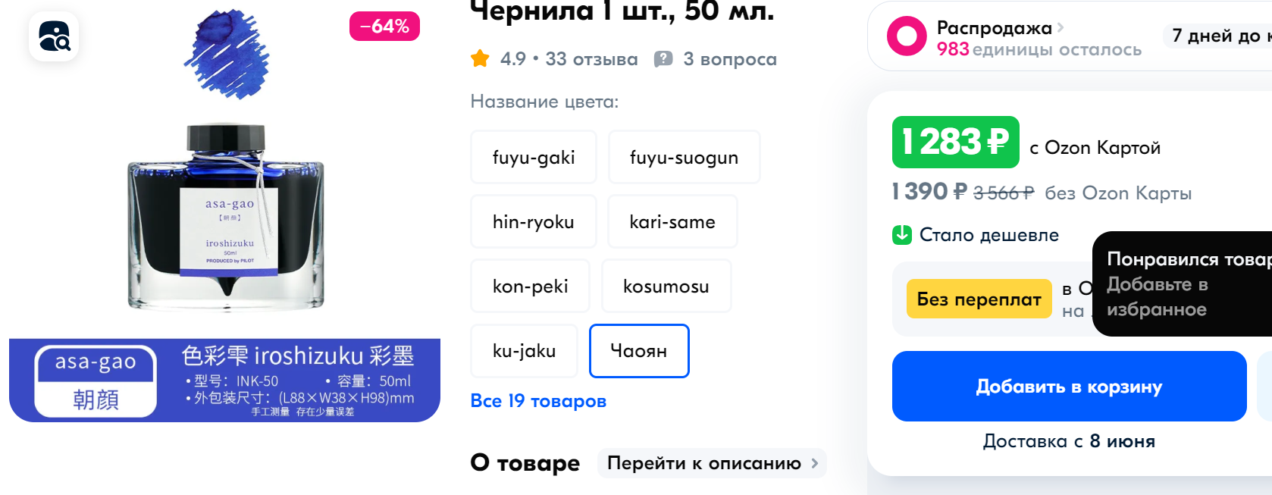
Task: Click the -64% discount badge
Action: pyautogui.click(x=384, y=27)
